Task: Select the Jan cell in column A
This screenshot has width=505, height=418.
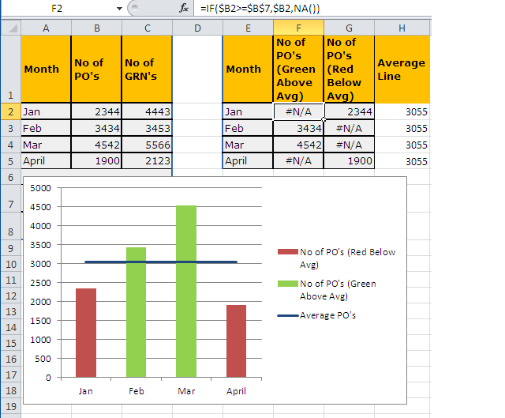Action: (46, 111)
